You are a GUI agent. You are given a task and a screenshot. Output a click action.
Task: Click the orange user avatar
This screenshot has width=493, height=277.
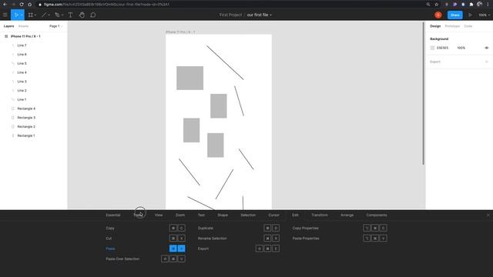[438, 15]
